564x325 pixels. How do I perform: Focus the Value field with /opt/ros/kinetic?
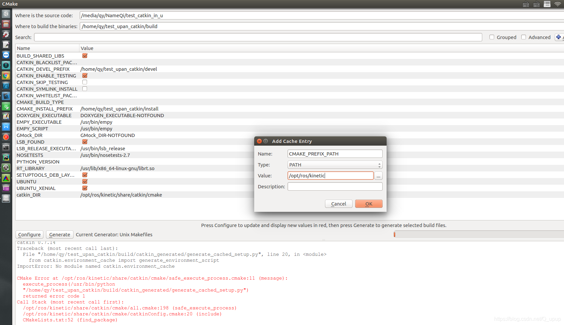pyautogui.click(x=331, y=176)
